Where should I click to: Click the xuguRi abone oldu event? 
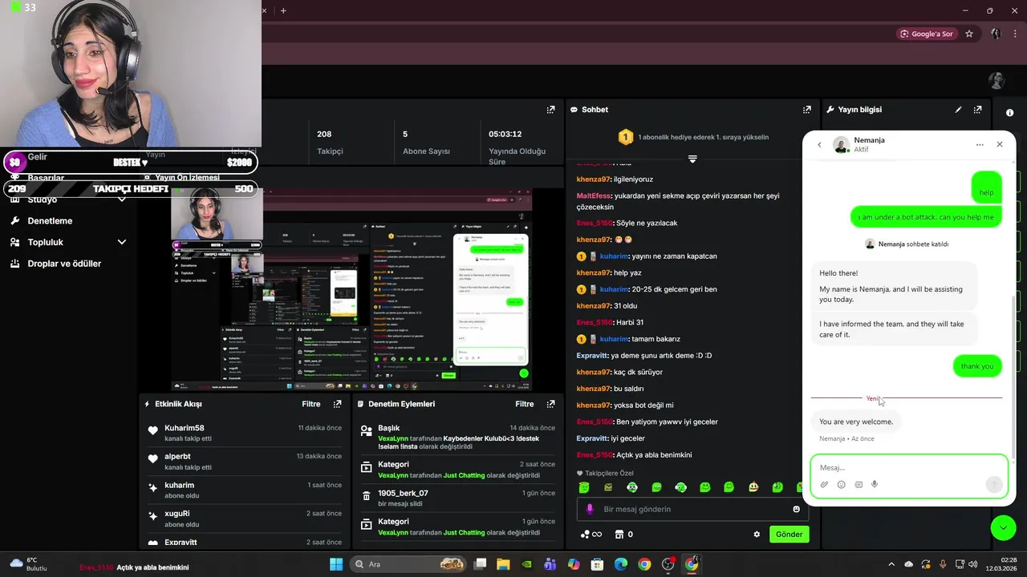tap(245, 518)
